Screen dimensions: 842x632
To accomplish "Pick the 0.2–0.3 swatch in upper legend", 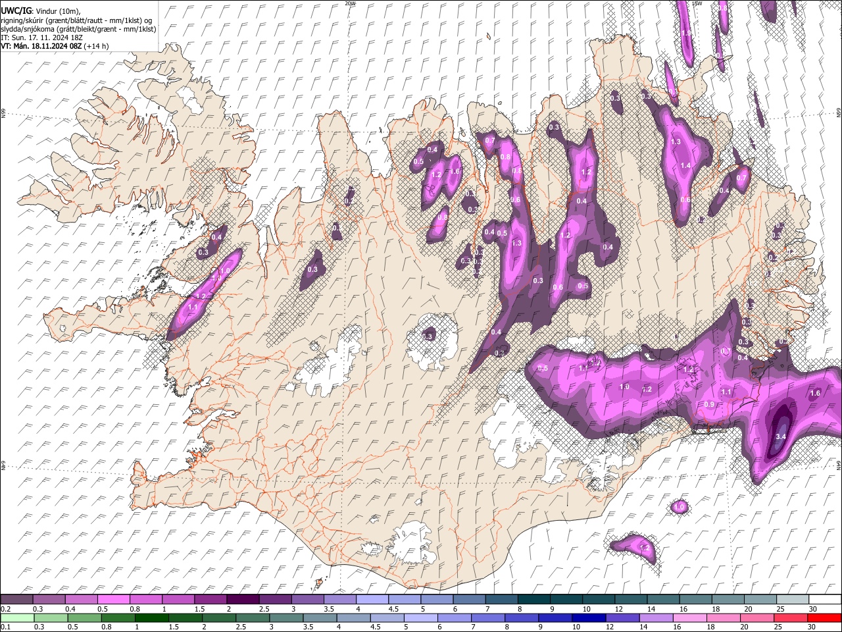I will point(16,599).
